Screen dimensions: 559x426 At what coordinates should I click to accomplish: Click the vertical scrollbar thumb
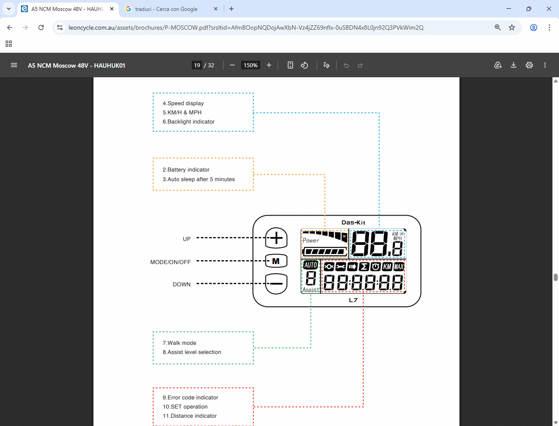point(556,278)
